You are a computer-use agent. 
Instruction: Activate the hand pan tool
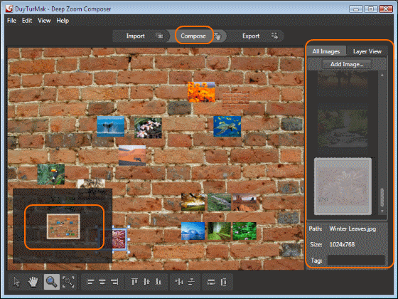point(33,282)
